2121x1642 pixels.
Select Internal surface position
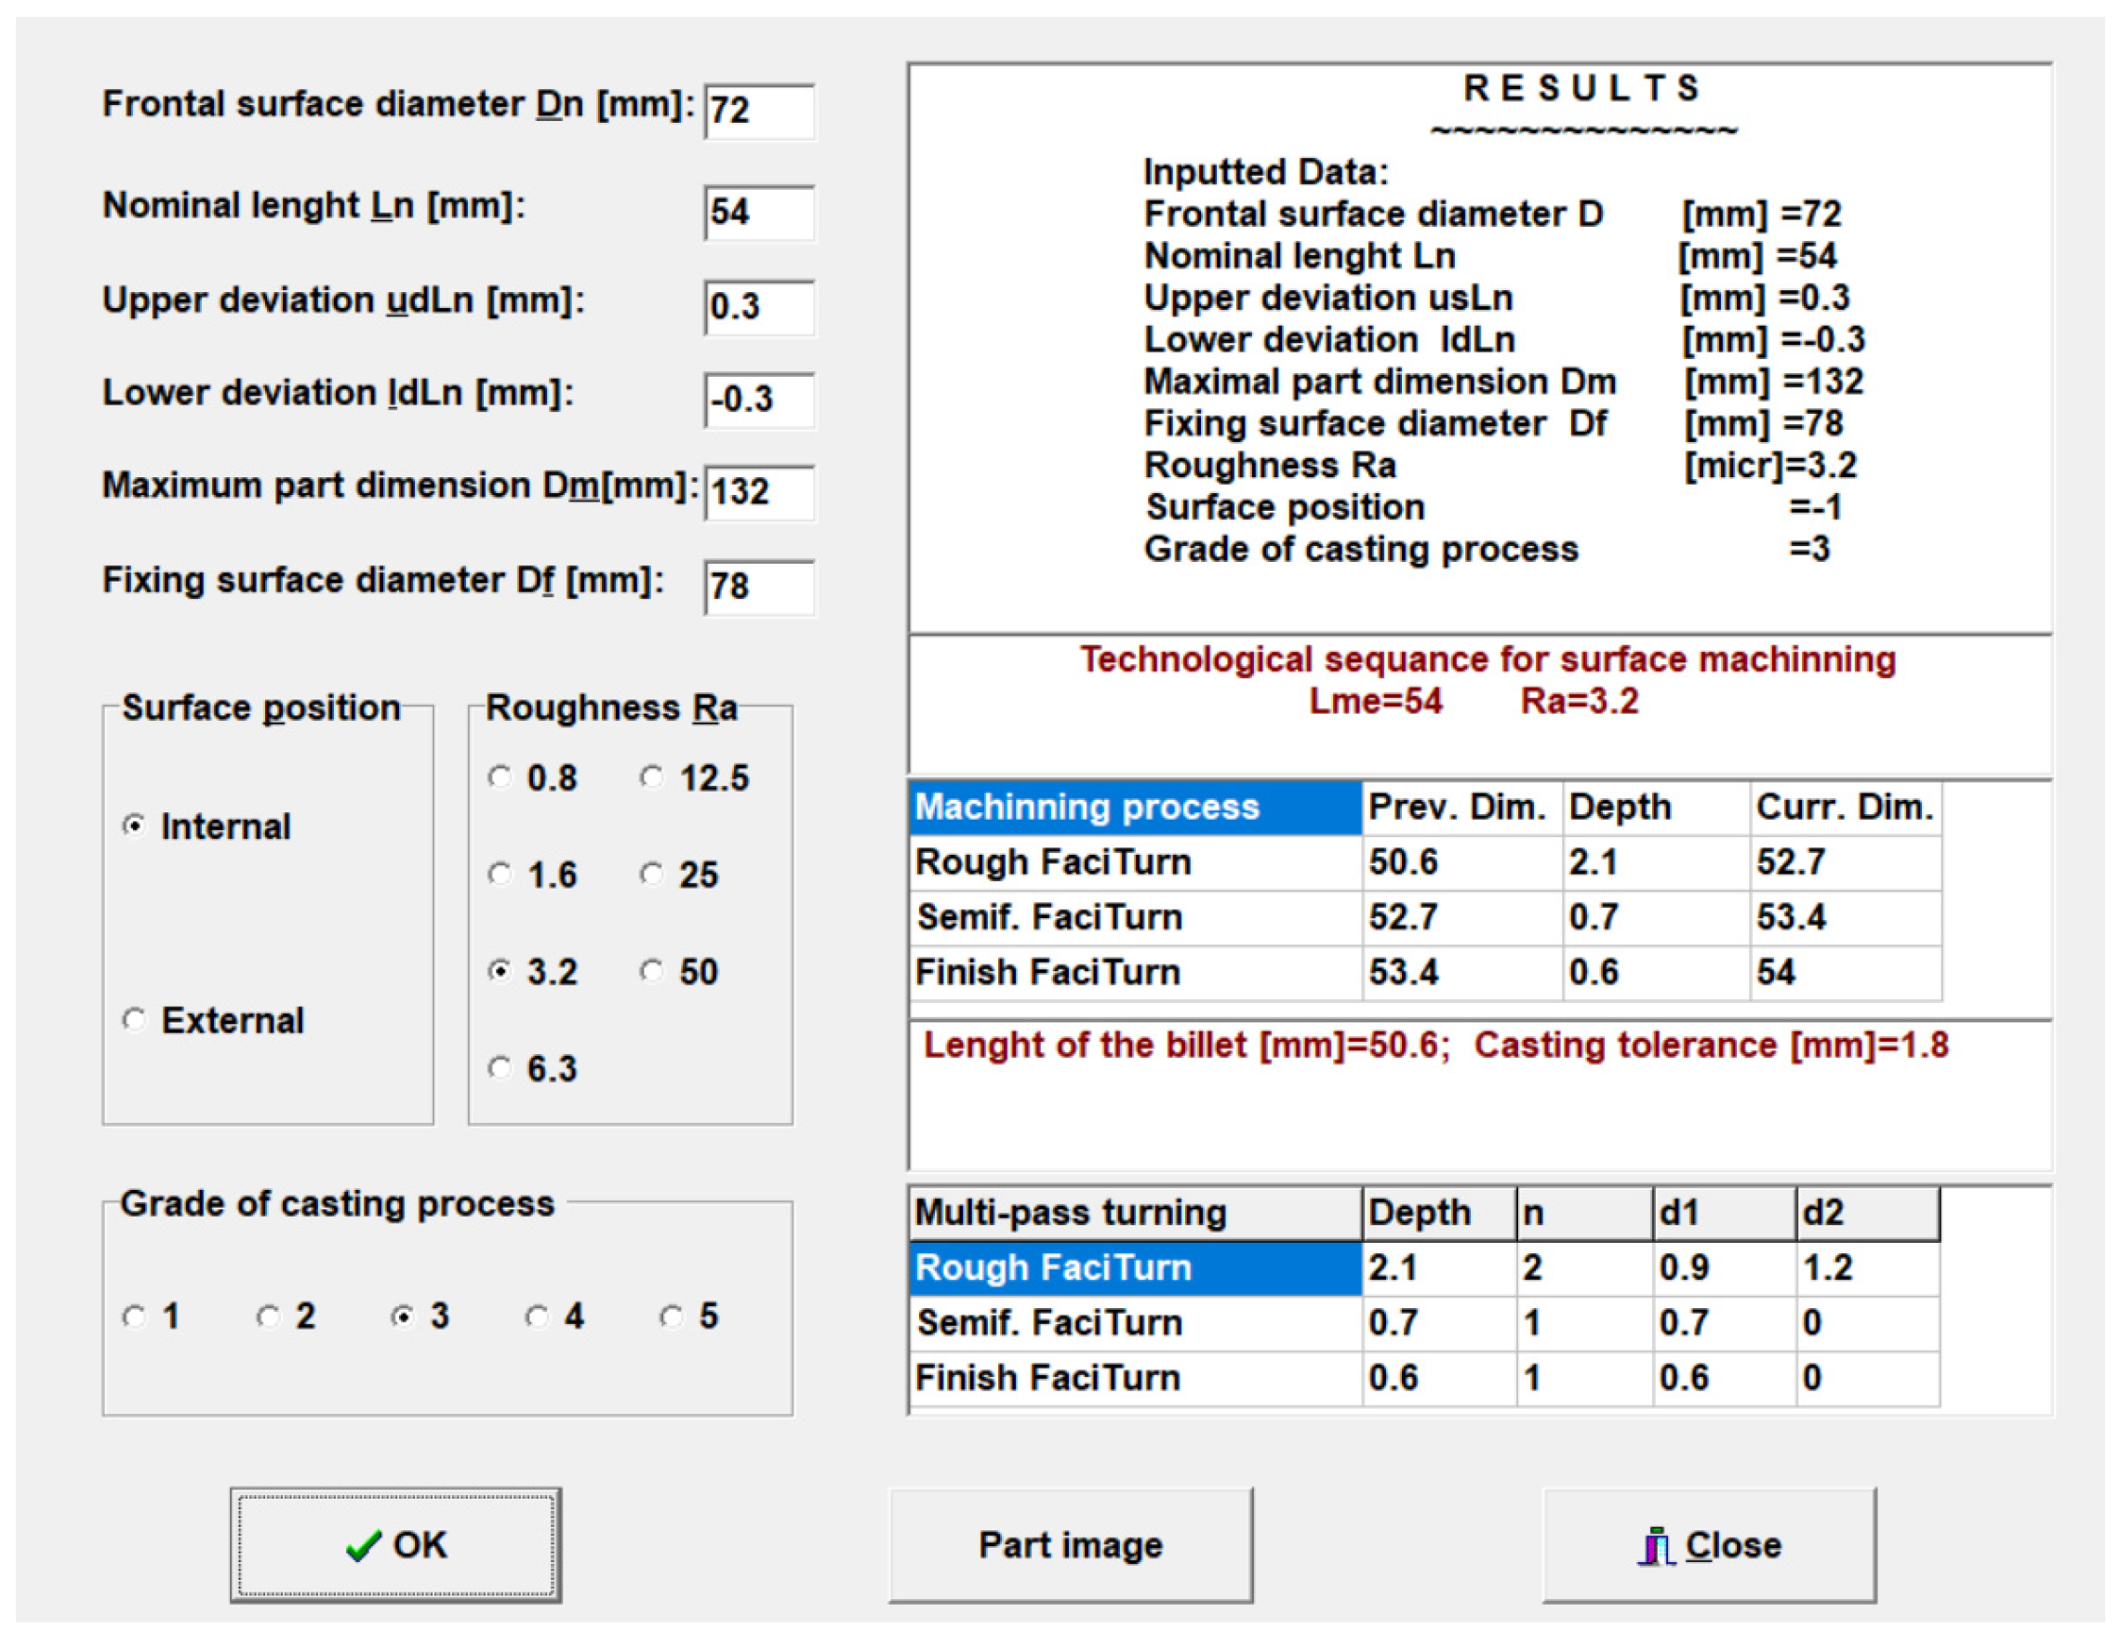pos(134,825)
